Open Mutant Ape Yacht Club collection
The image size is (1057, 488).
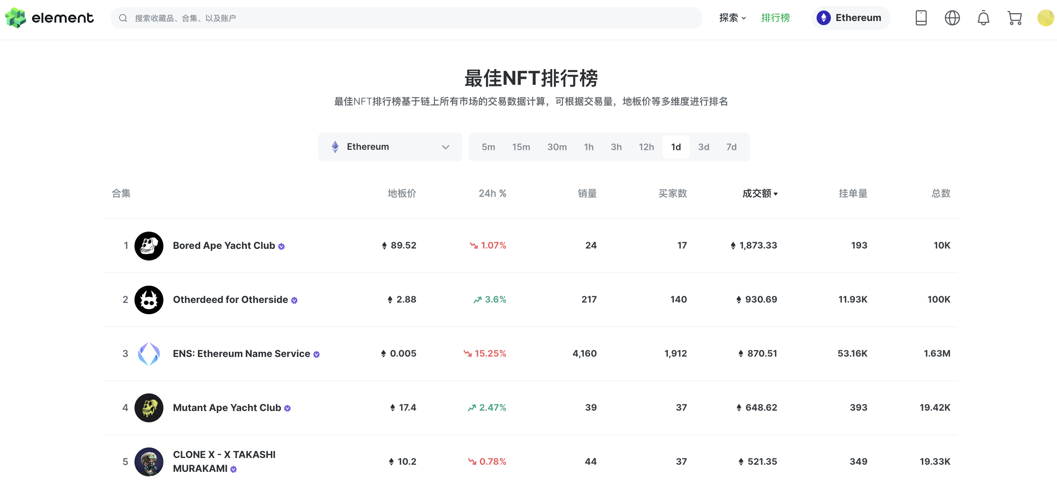227,408
